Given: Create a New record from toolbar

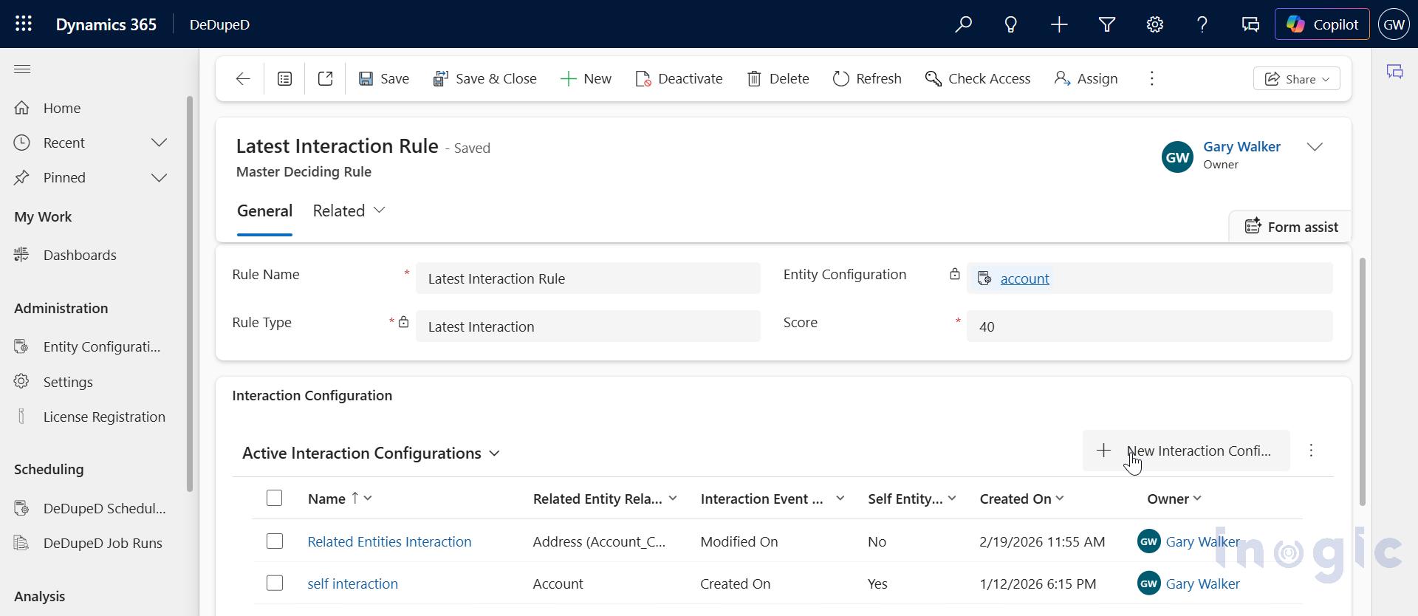Looking at the screenshot, I should 586,78.
